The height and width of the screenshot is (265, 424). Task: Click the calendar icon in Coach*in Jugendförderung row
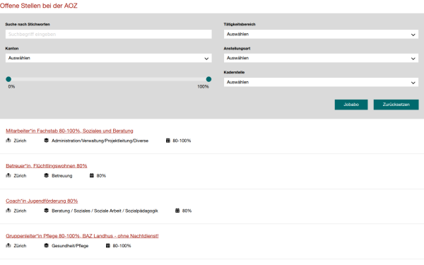tap(177, 211)
